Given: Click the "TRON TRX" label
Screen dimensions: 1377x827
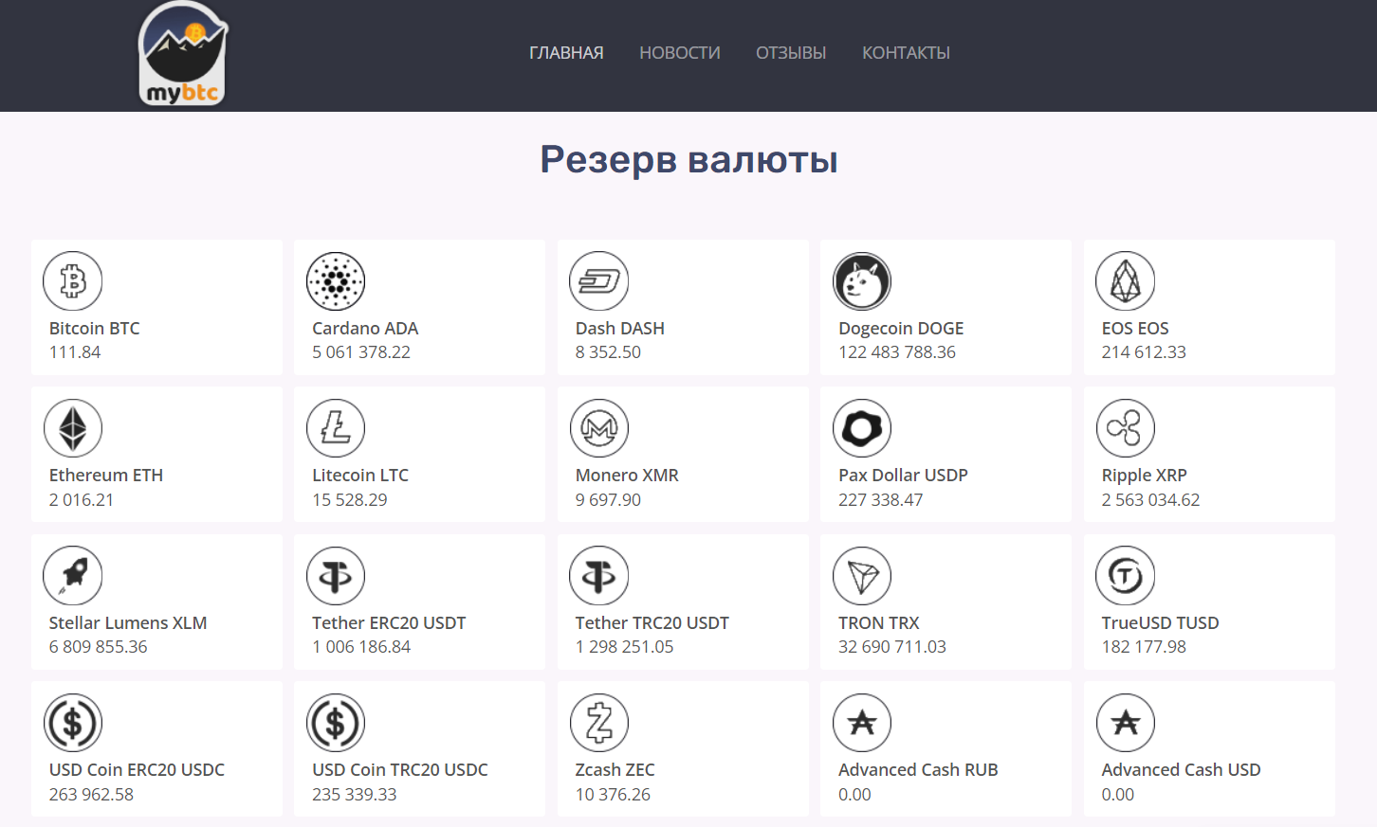Looking at the screenshot, I should pos(879,623).
